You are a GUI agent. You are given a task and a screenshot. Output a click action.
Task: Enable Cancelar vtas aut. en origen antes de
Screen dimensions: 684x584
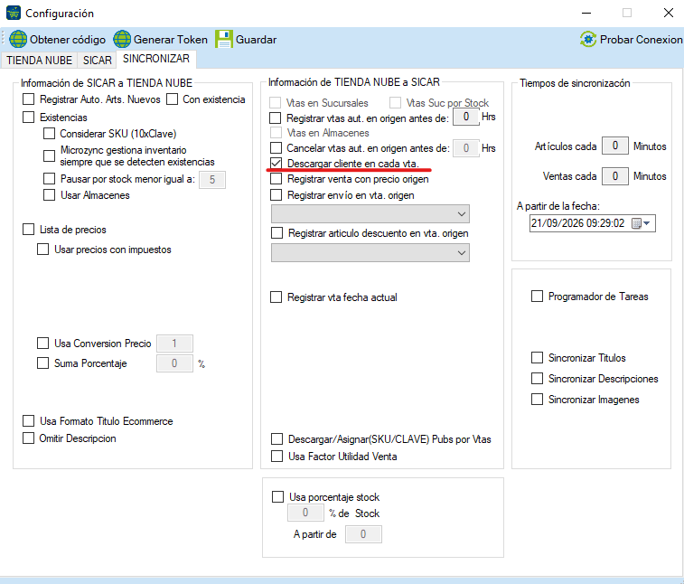tap(276, 148)
